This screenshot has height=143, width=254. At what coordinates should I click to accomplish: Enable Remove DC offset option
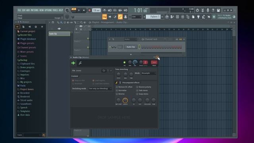124,87
